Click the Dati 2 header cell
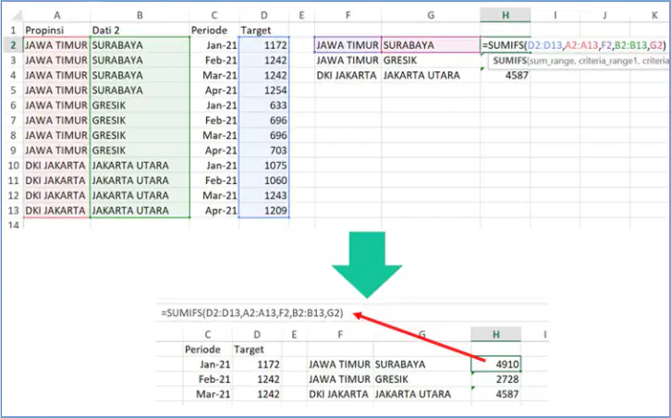671x418 pixels. click(x=140, y=31)
